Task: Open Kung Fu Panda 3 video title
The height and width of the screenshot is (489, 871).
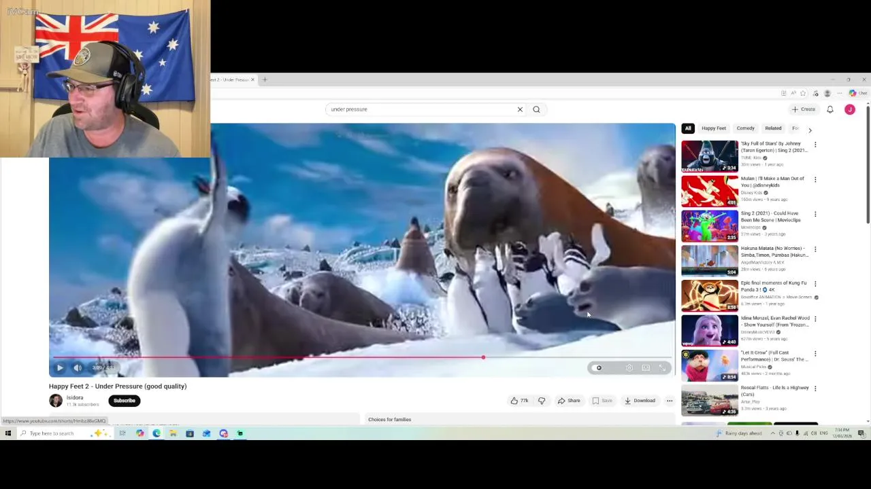Action: [x=774, y=287]
